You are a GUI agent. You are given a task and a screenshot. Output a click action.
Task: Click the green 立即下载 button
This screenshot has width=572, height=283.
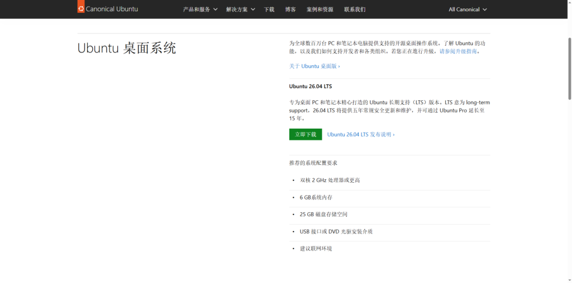coord(306,134)
